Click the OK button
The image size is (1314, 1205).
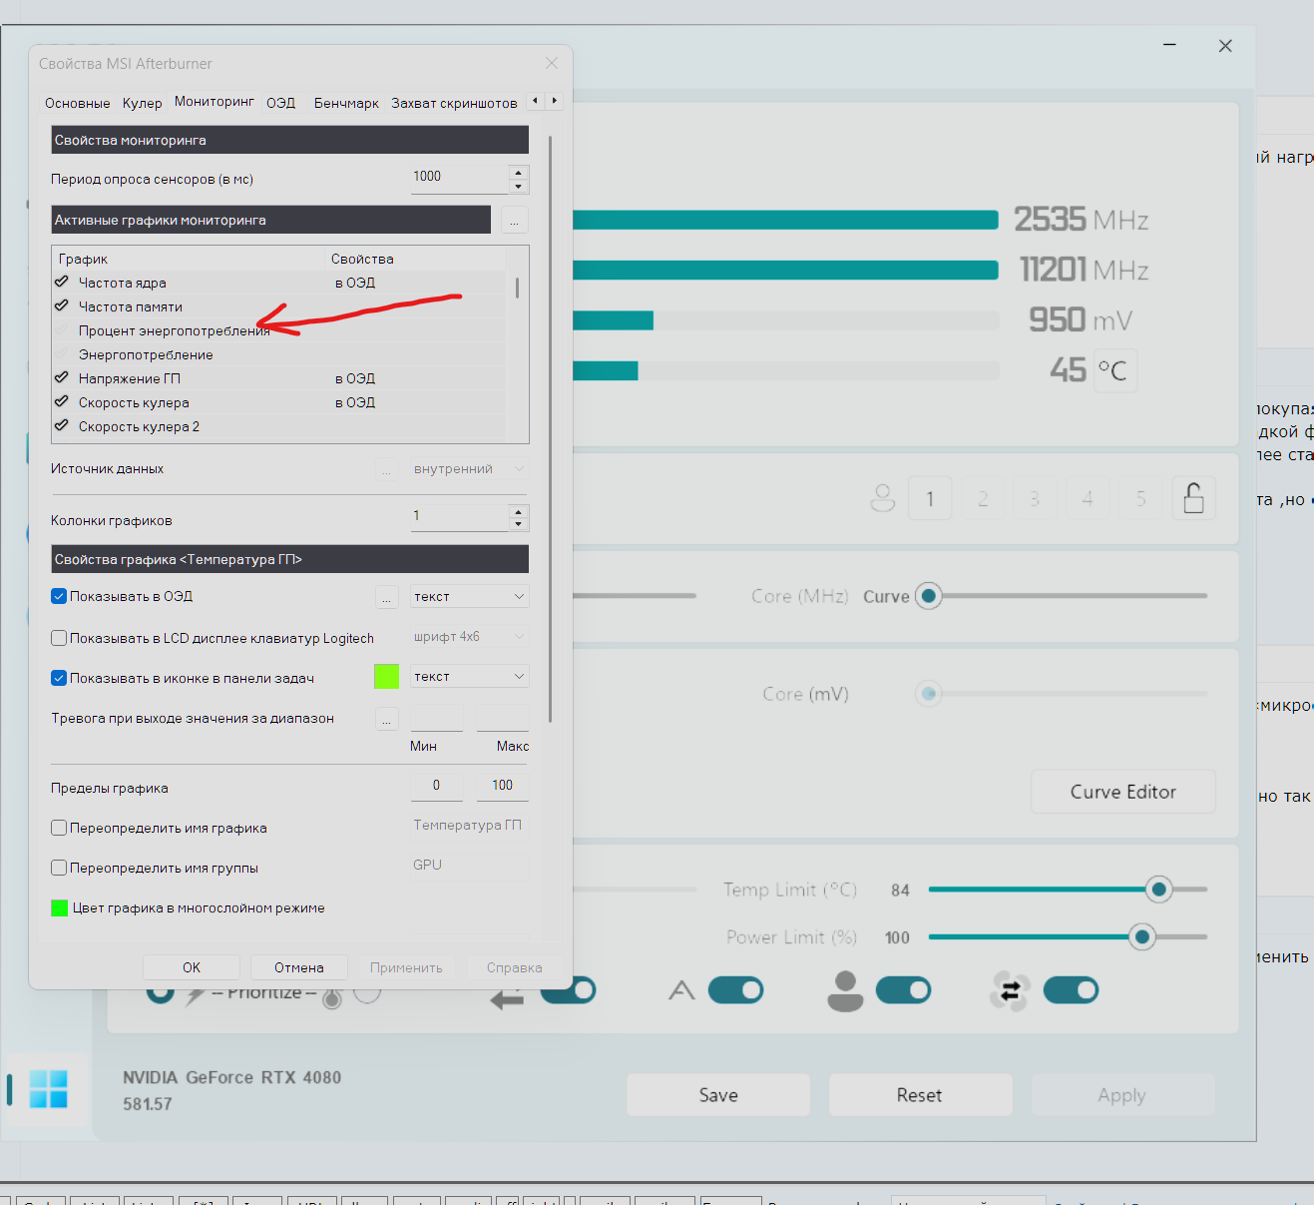[x=192, y=967]
